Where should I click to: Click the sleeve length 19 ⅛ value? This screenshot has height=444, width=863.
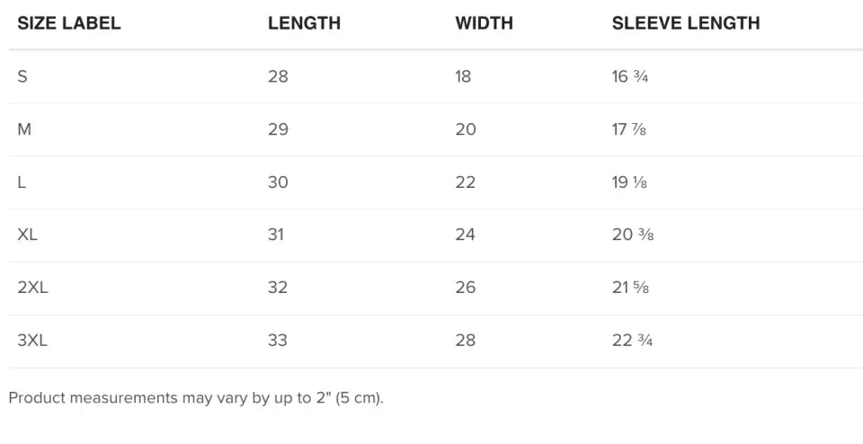pyautogui.click(x=629, y=182)
